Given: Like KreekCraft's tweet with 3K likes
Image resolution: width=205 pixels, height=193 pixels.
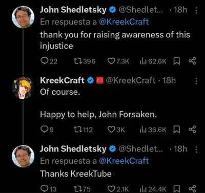Looking at the screenshot, I should pos(116,130).
